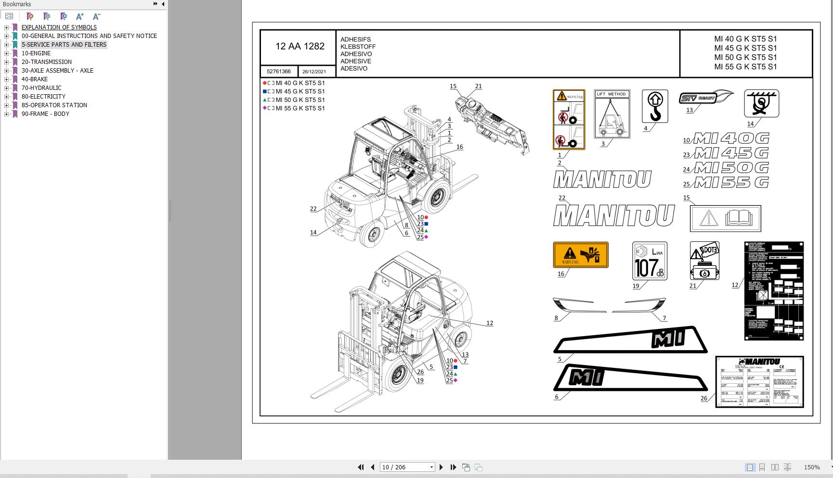Click the LIFT METHOD sticker image
The width and height of the screenshot is (833, 478).
(612, 114)
